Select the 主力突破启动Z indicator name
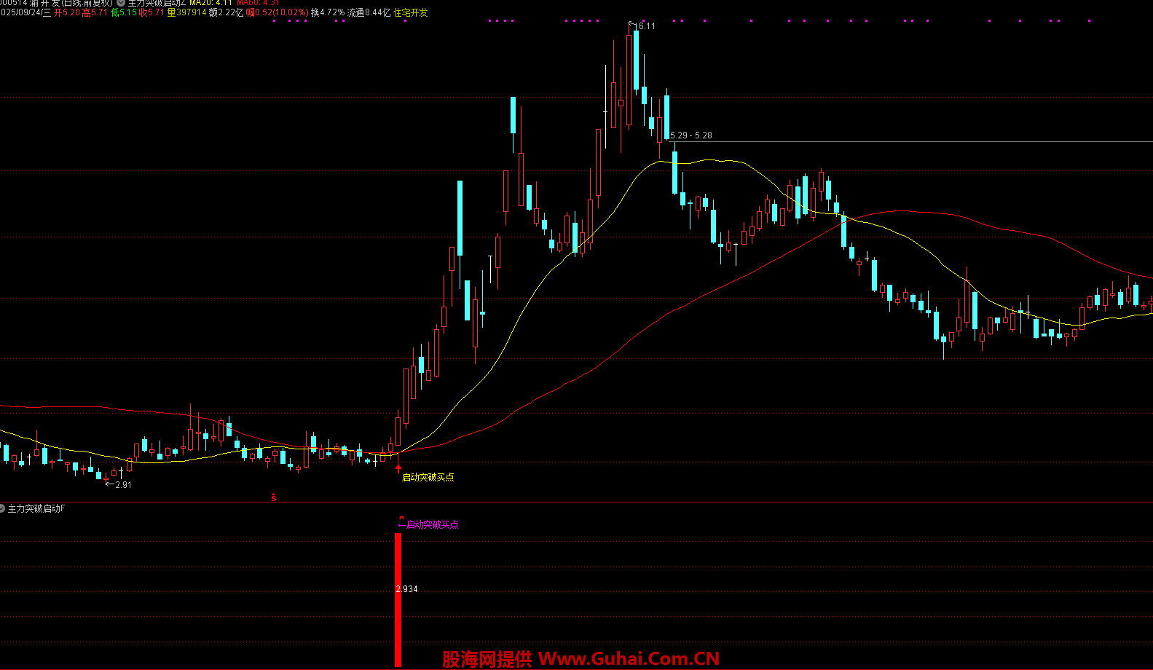This screenshot has height=670, width=1153. 157,3
